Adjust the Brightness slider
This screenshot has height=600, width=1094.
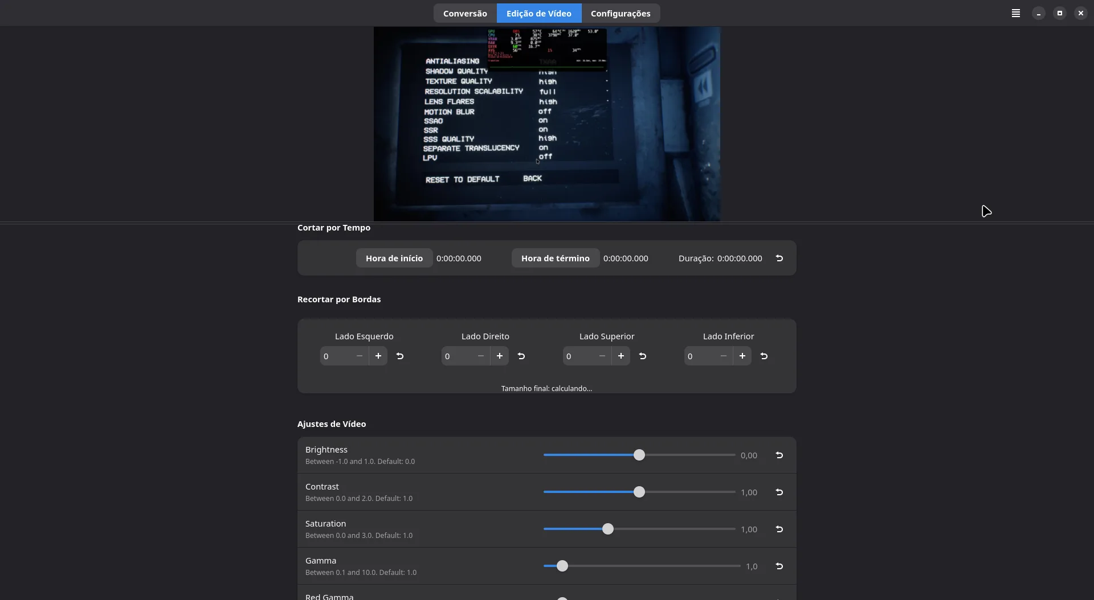coord(639,455)
